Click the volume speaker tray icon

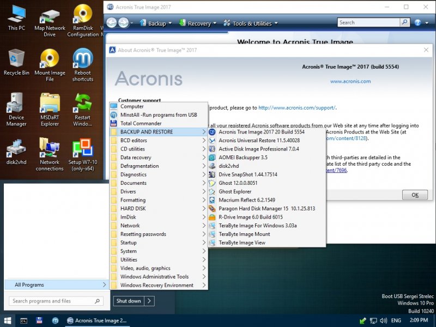pos(384,320)
